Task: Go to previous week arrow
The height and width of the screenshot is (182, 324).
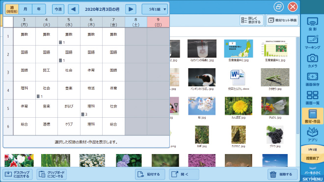Action: pos(73,9)
